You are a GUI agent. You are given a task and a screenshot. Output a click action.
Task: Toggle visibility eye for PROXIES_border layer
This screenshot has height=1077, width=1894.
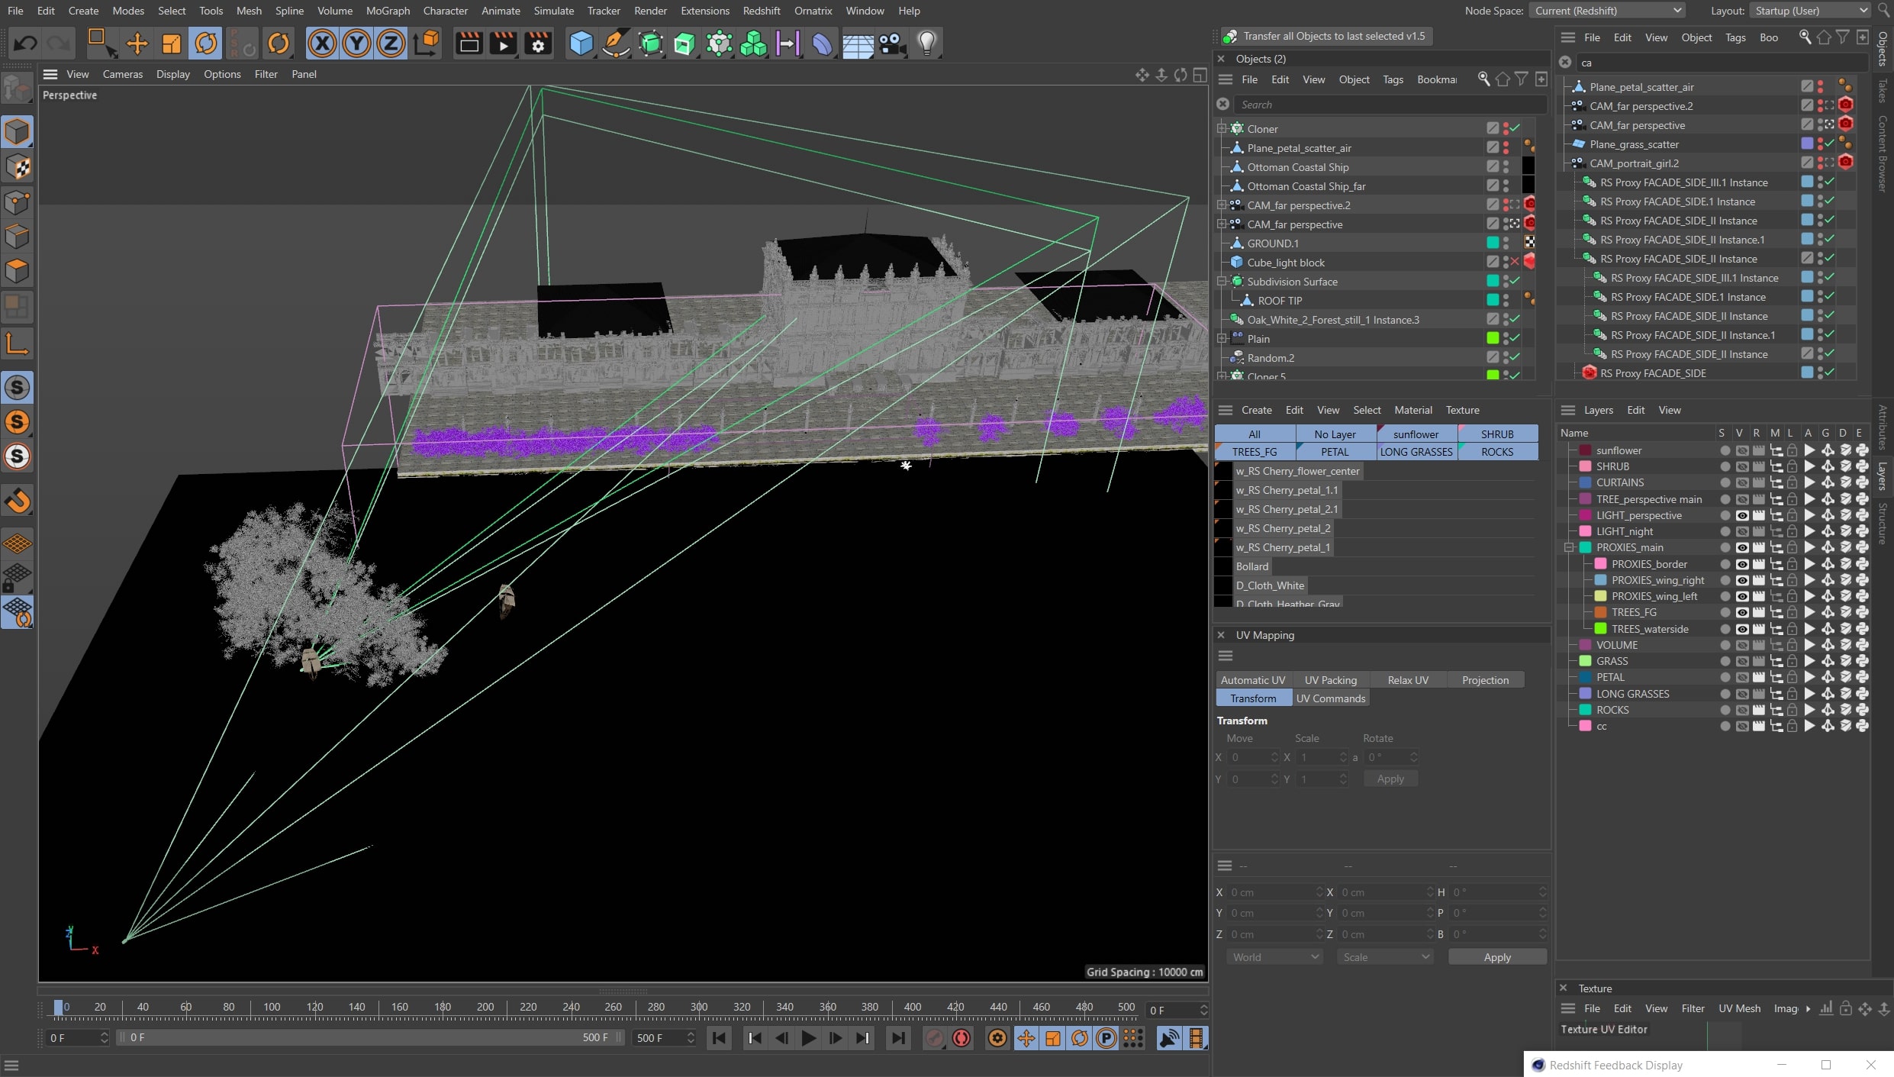click(x=1742, y=564)
